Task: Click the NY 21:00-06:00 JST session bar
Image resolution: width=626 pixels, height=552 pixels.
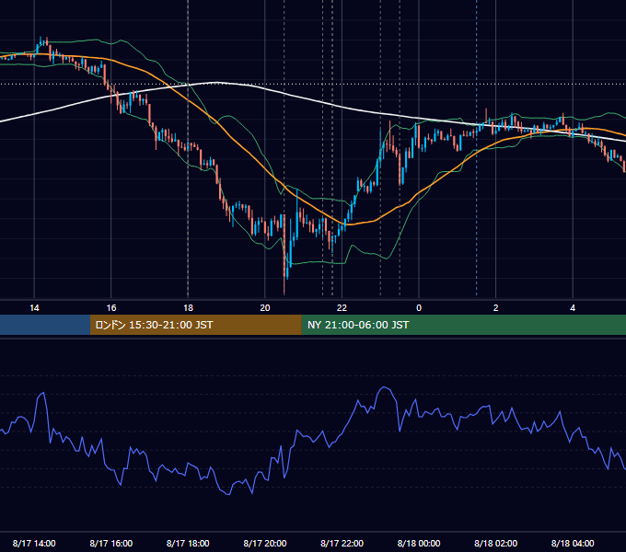Action: tap(463, 325)
